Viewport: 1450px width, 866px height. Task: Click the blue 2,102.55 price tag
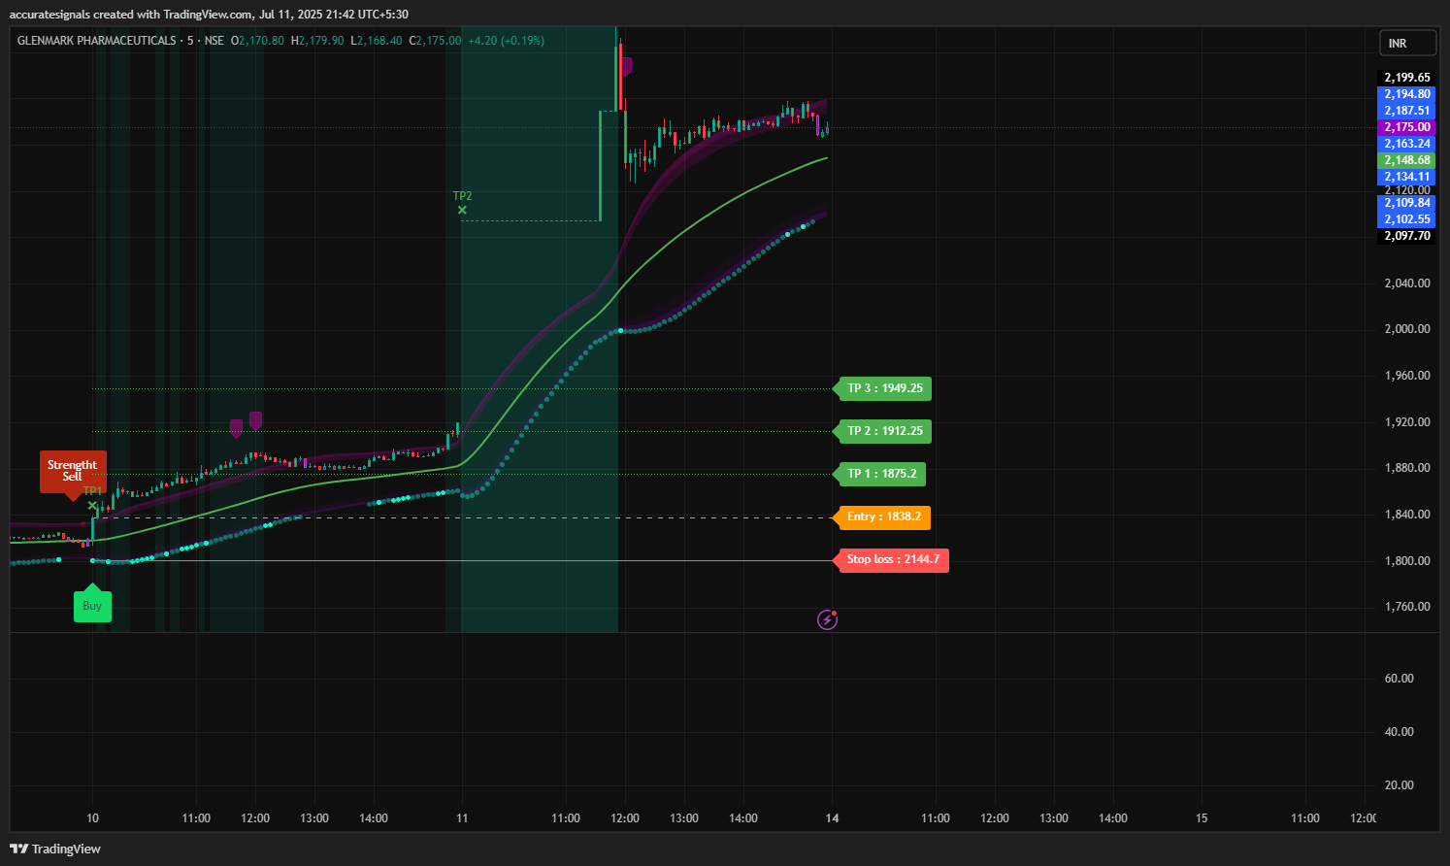pyautogui.click(x=1406, y=219)
